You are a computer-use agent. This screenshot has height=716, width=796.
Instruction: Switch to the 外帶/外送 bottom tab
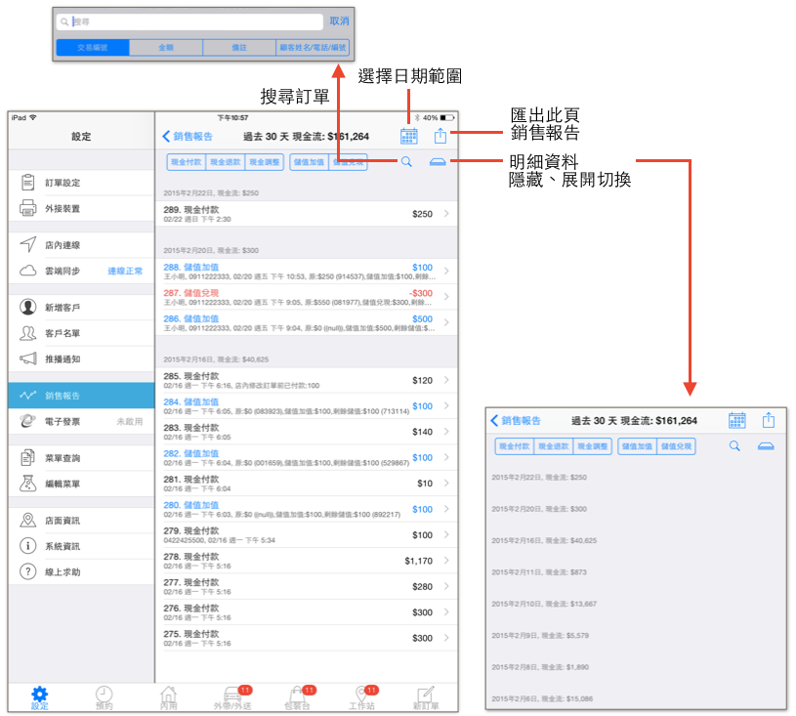232,698
